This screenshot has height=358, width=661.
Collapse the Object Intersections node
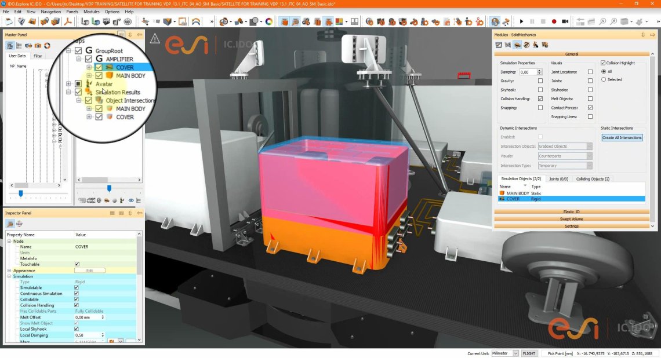(79, 100)
